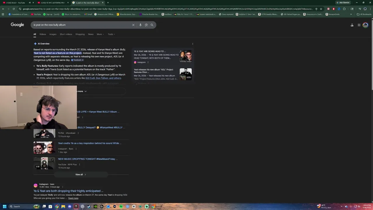This screenshot has height=210, width=373.
Task: Open options for Instagram Bars video result
Action: click(76, 149)
